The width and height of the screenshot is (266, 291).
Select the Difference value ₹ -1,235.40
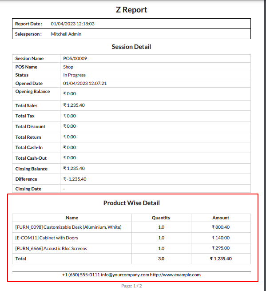coord(75,179)
